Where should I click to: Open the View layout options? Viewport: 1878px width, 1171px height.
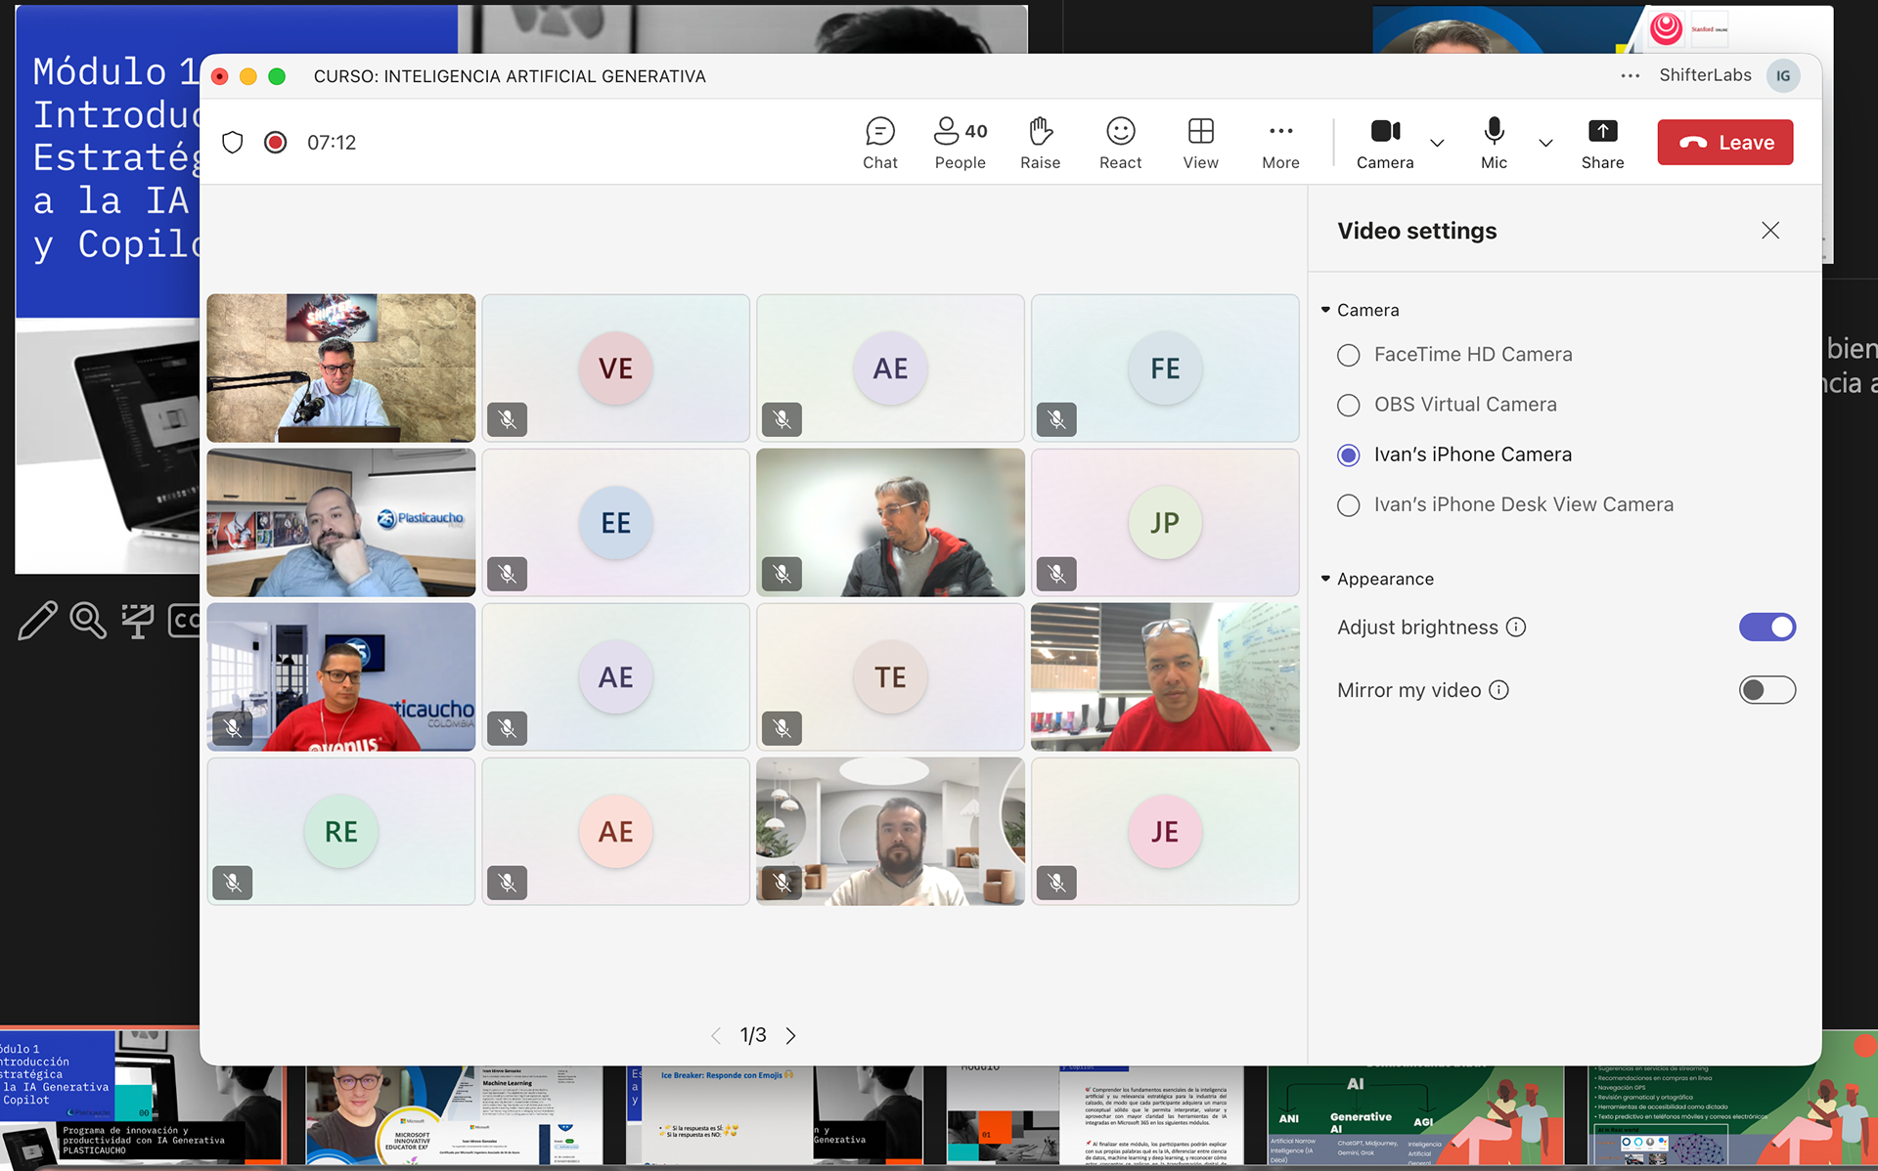(x=1200, y=143)
